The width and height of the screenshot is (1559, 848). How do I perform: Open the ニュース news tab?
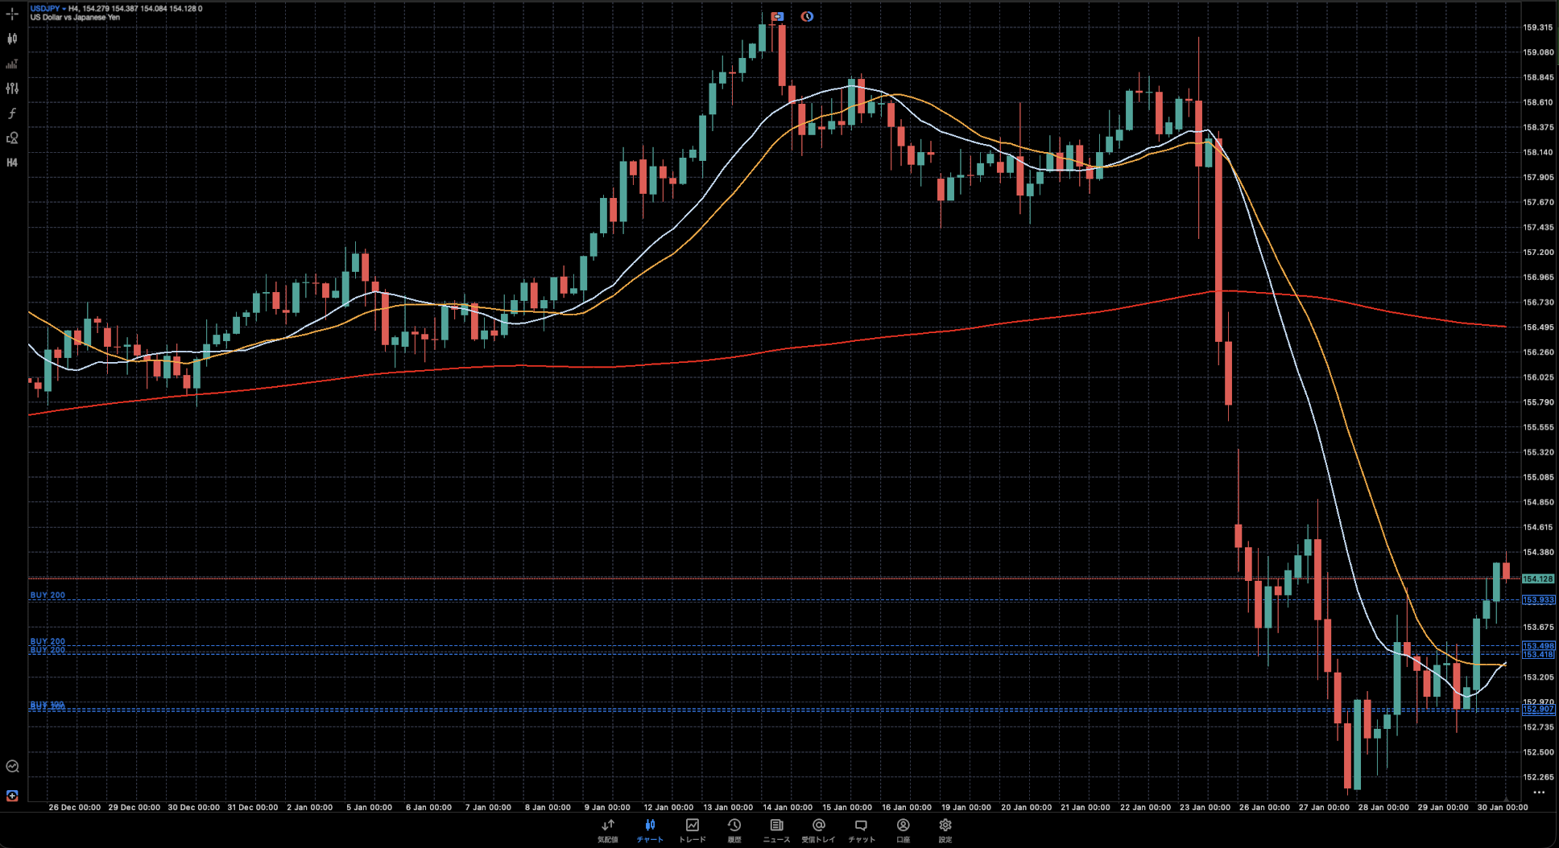(x=776, y=830)
